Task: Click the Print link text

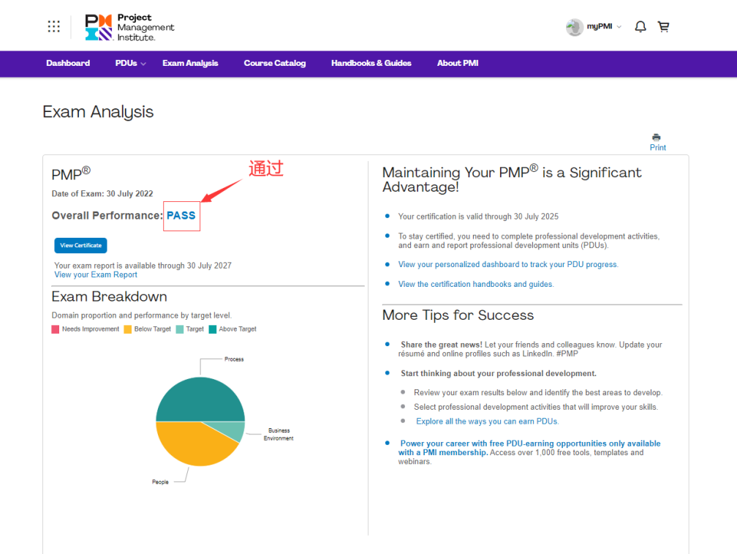Action: tap(657, 148)
